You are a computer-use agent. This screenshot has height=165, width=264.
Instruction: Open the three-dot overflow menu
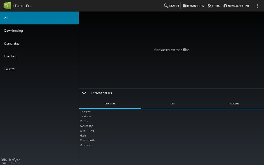pyautogui.click(x=258, y=6)
